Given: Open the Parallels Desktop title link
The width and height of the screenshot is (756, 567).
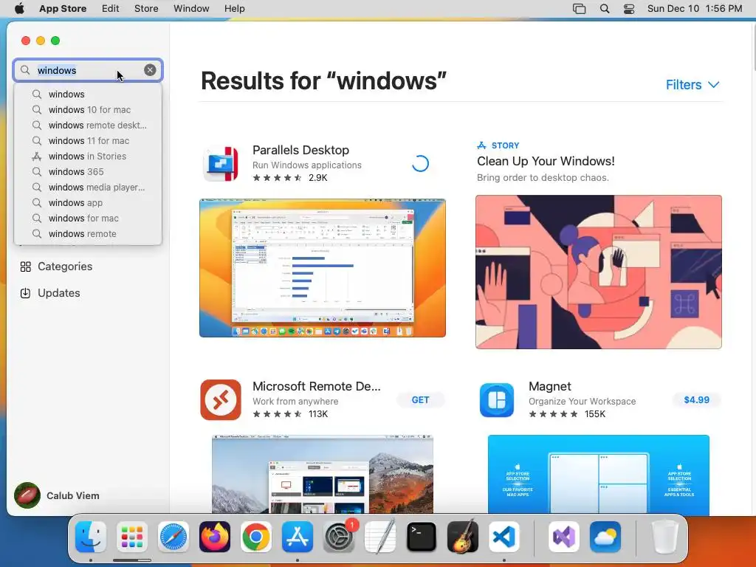Looking at the screenshot, I should point(301,150).
